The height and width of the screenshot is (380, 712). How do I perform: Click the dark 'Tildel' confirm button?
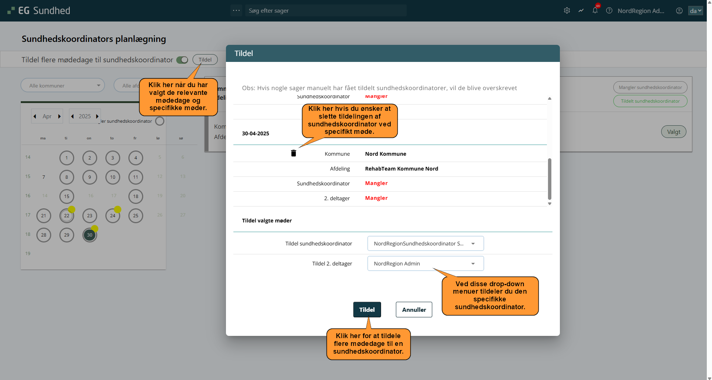click(367, 310)
